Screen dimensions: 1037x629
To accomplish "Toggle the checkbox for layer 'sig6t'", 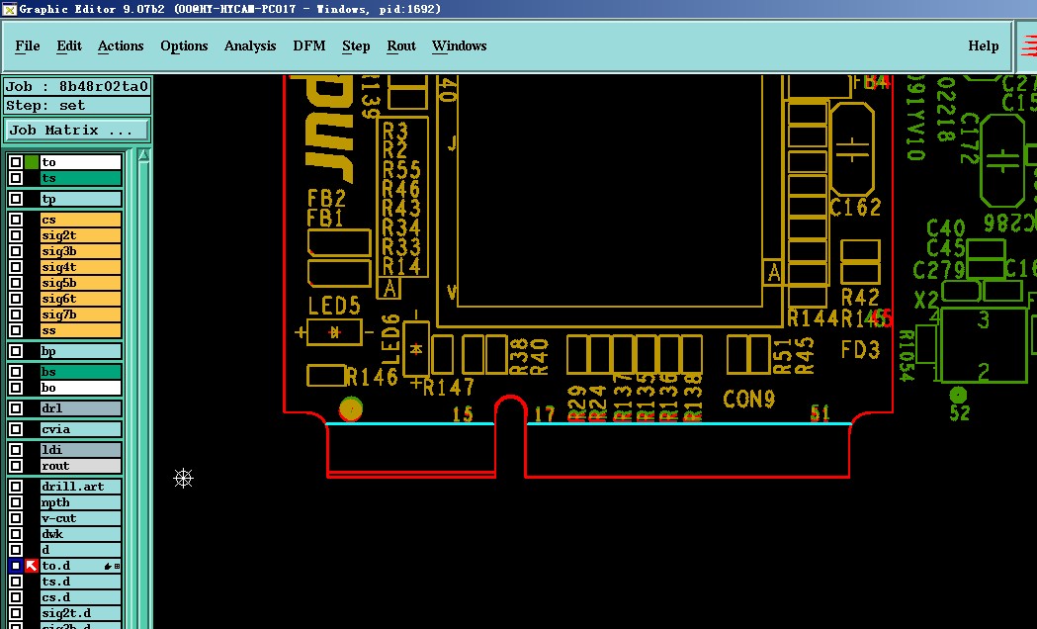I will click(15, 299).
